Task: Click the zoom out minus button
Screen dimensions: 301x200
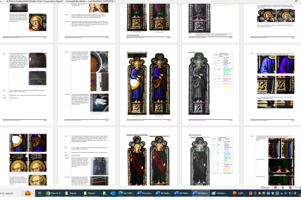Action: [x=296, y=188]
